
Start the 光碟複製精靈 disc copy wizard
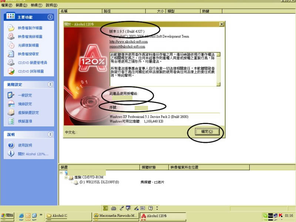[28, 45]
